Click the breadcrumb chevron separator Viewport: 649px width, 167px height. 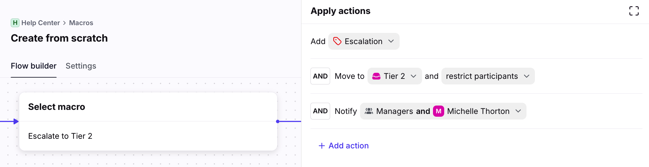(x=65, y=23)
